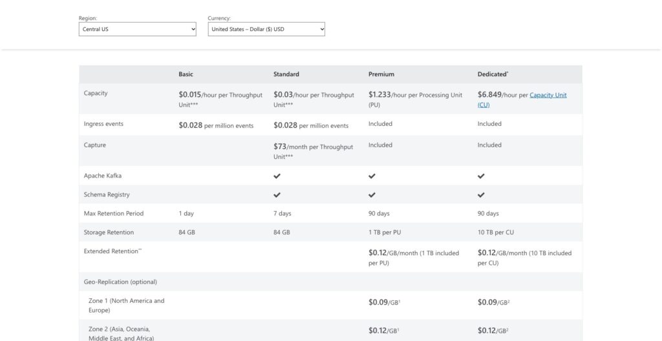Click Premium 90 days retention value

tap(379, 214)
